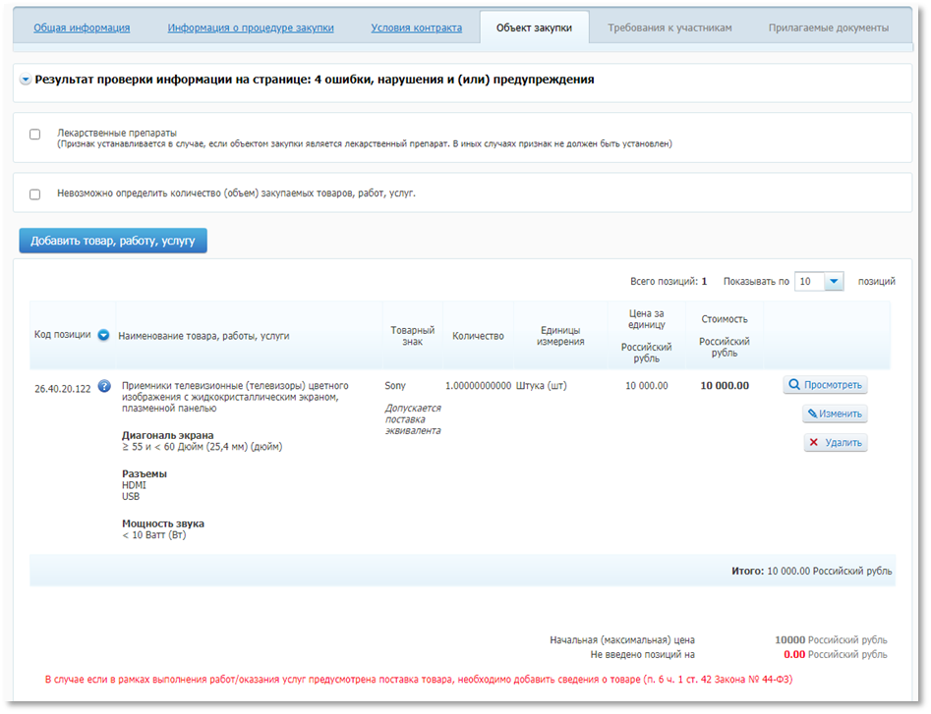Click the pencil icon on the Изменить button
931x714 pixels.
tap(813, 414)
